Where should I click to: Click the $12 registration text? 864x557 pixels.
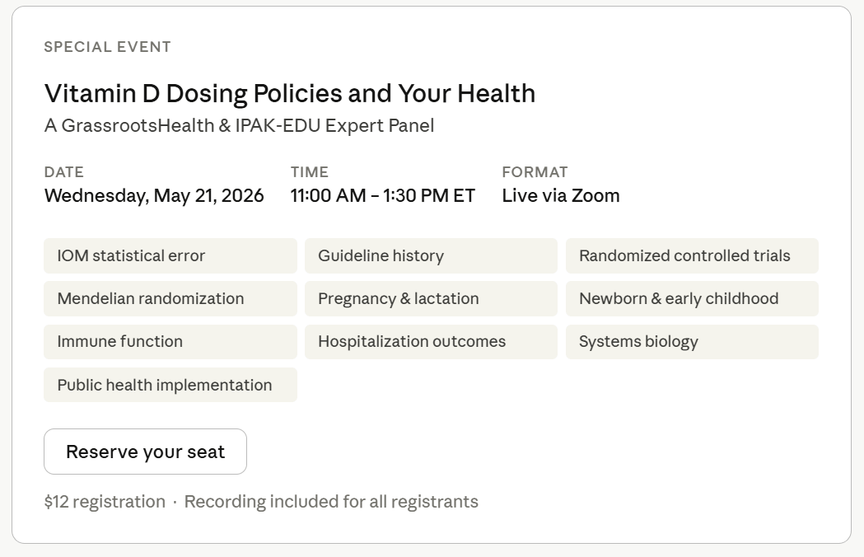105,502
